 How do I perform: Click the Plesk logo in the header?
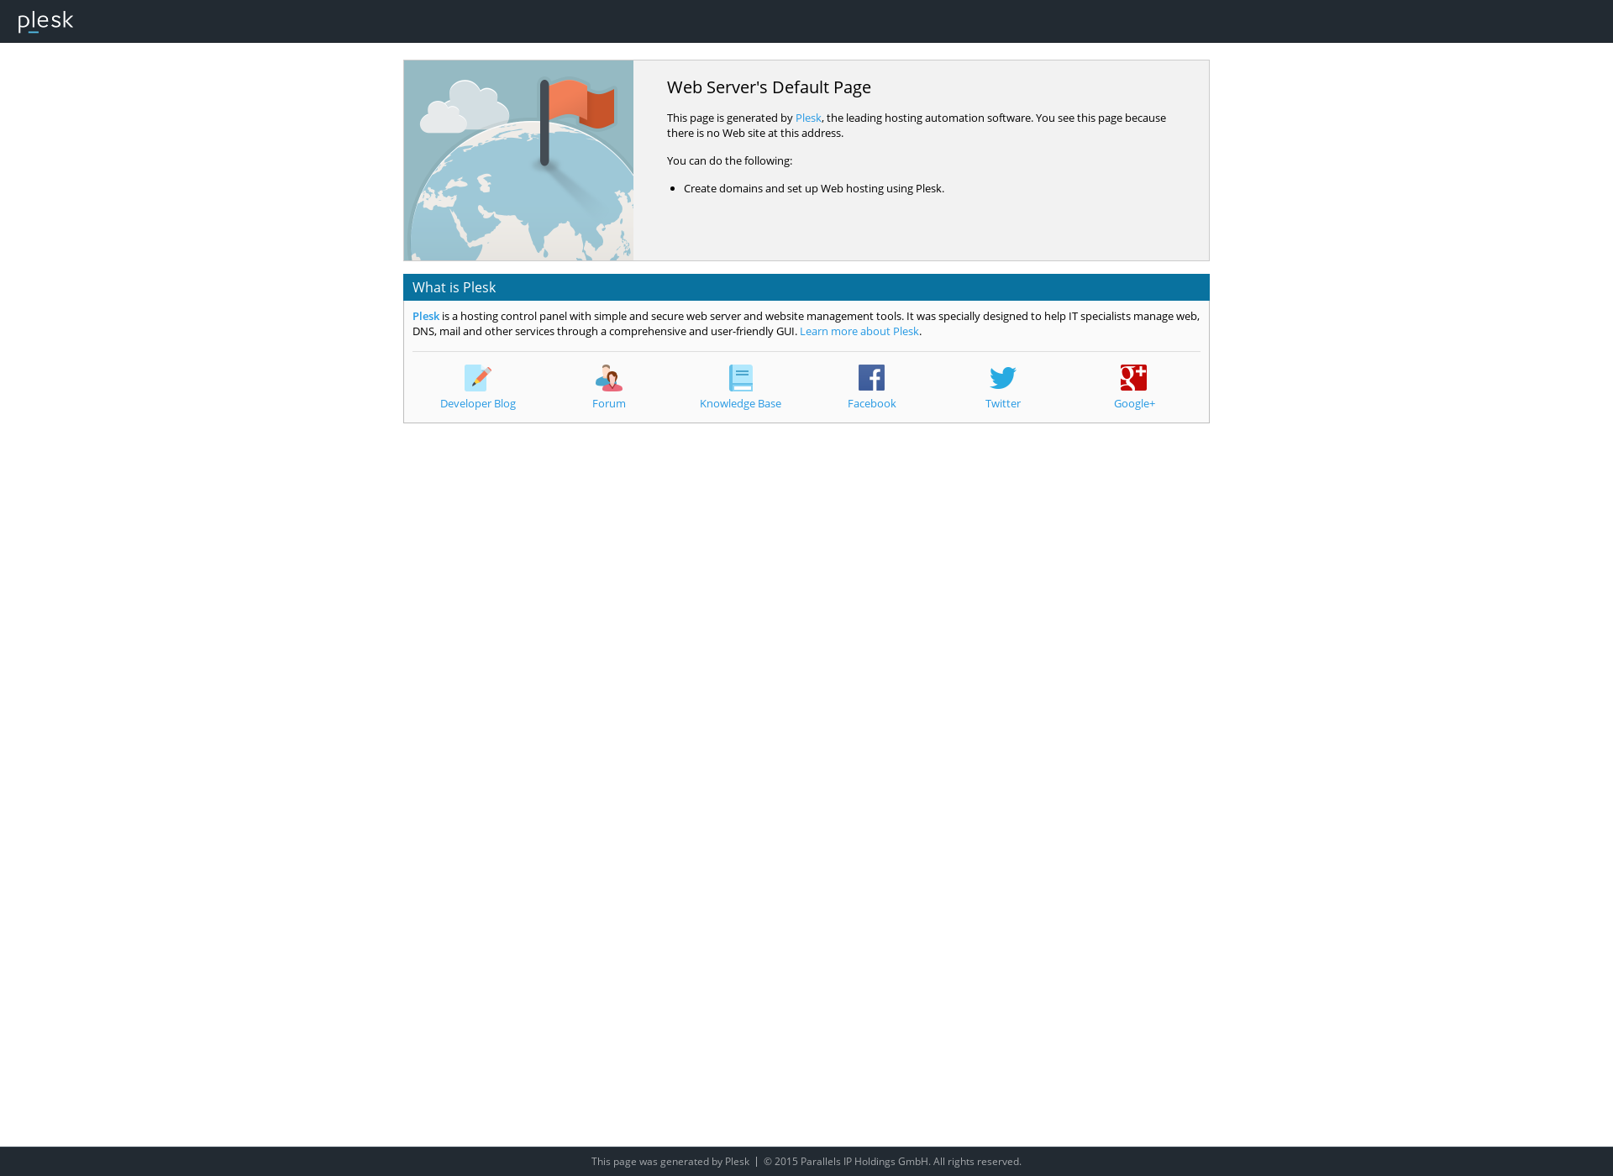[x=44, y=20]
